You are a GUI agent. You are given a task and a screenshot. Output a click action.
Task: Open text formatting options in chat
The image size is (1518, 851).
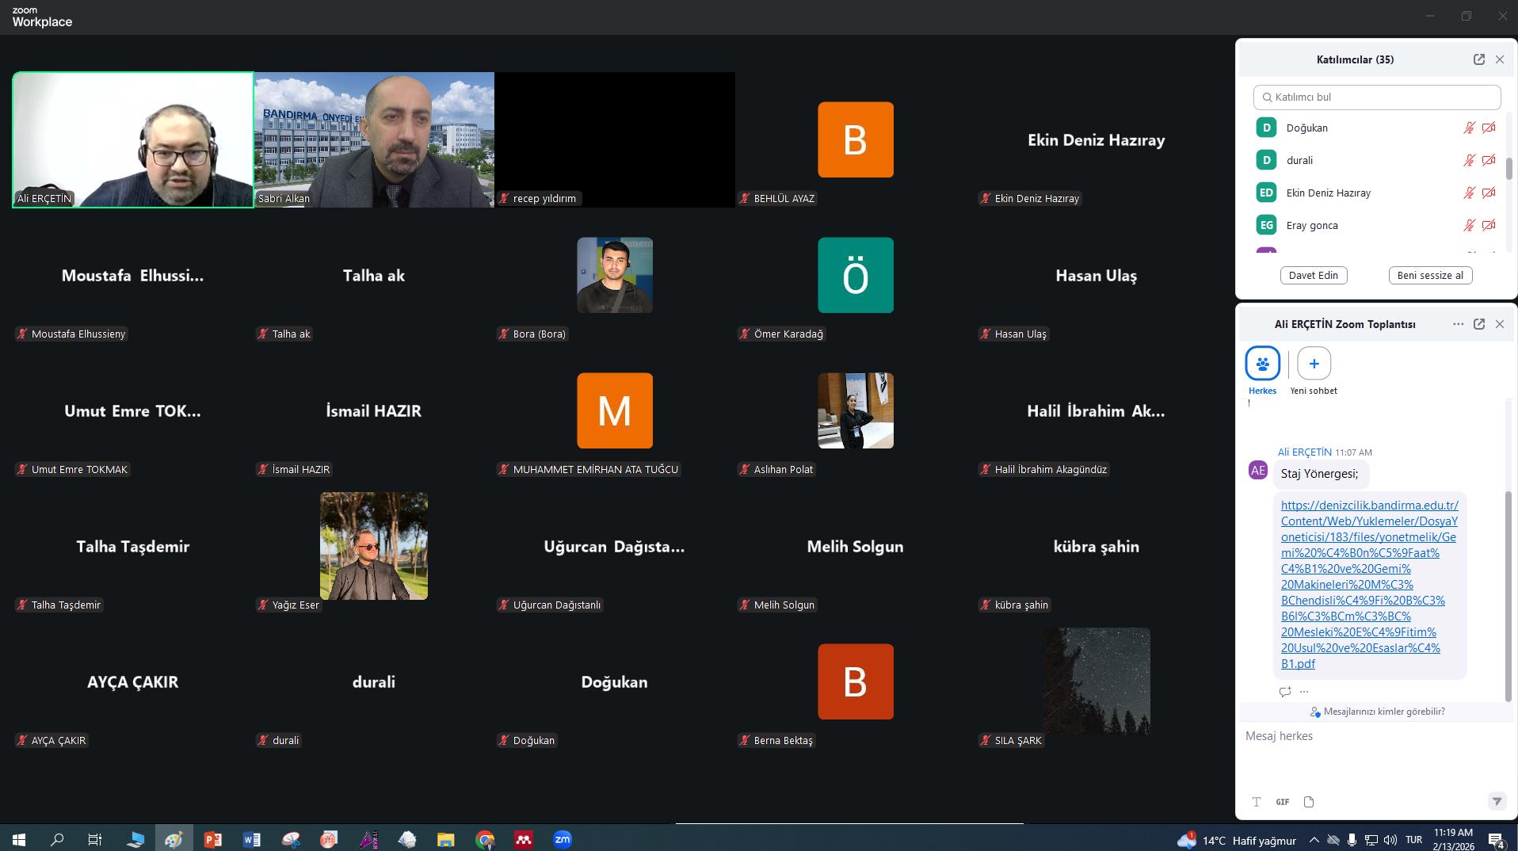pos(1256,802)
